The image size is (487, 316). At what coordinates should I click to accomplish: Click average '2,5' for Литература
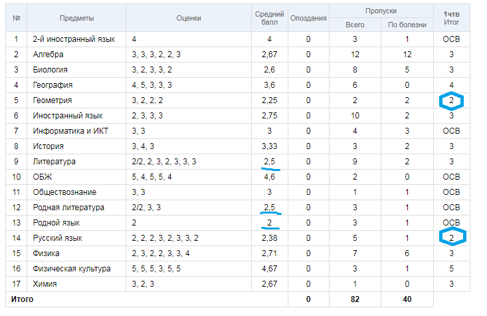coord(269,162)
